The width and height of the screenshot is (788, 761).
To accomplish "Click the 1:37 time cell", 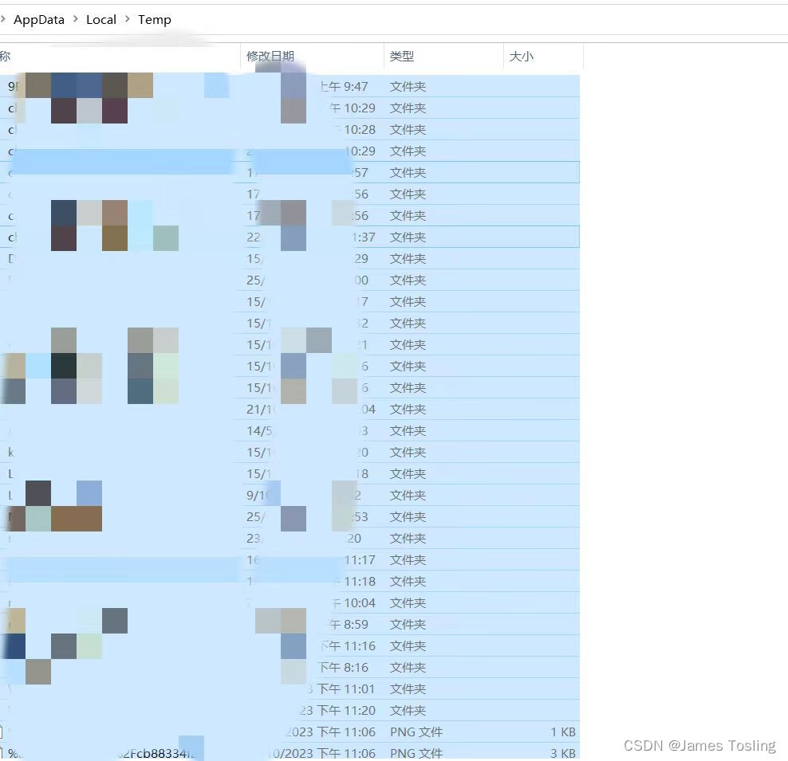I will 363,237.
